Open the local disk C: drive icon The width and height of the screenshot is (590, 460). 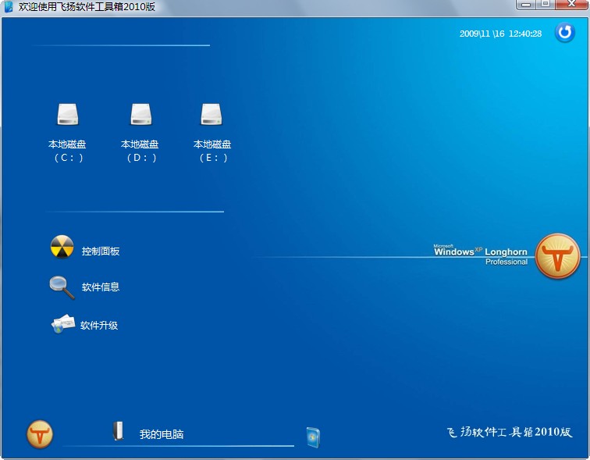pos(68,114)
